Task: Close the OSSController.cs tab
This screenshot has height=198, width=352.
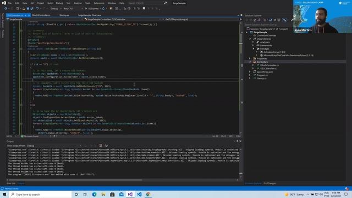Action: pos(29,15)
